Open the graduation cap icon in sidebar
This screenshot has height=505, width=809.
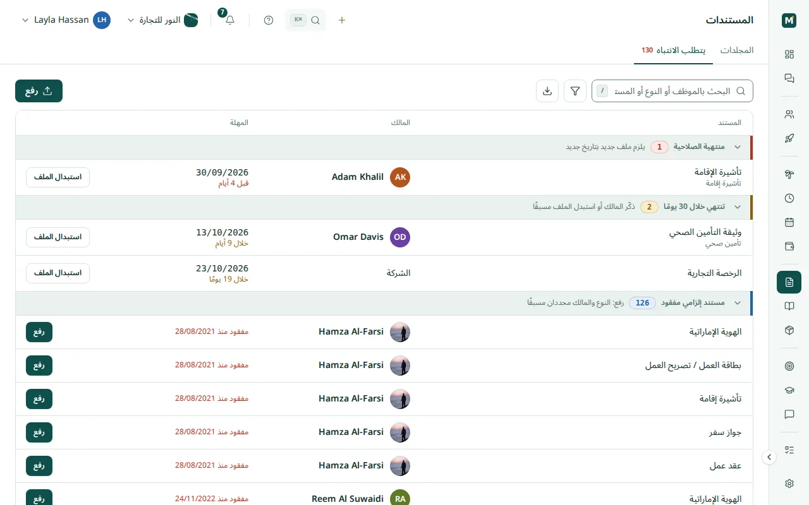(x=789, y=390)
